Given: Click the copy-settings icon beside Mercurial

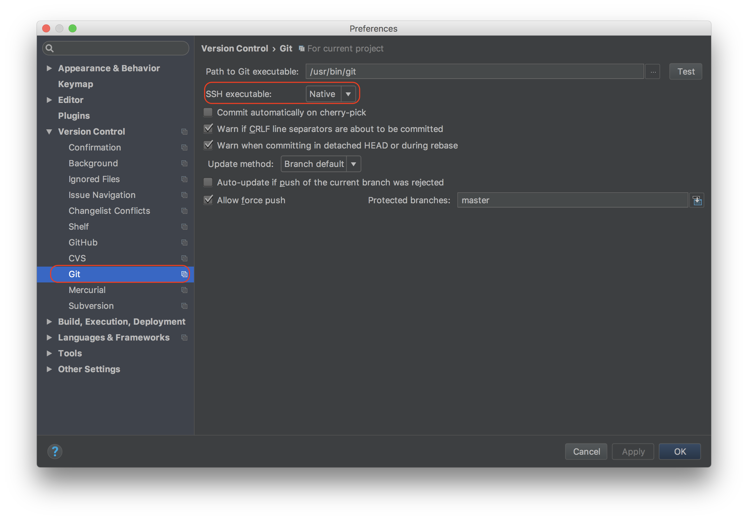Looking at the screenshot, I should tap(184, 290).
